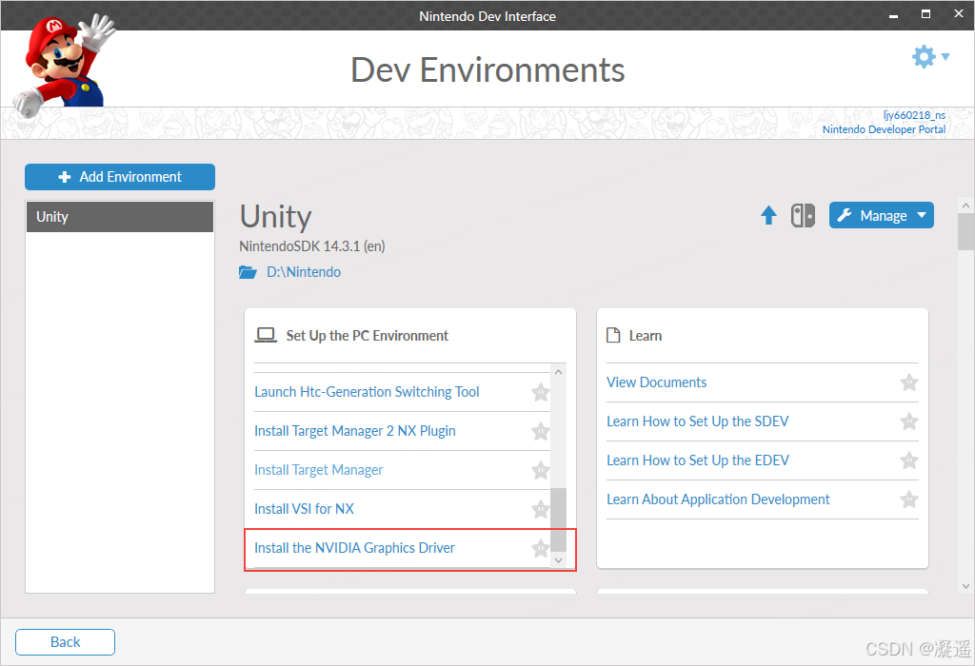Click the Set Up the PC Environment heading
Viewport: 975px width, 666px height.
pyautogui.click(x=367, y=336)
